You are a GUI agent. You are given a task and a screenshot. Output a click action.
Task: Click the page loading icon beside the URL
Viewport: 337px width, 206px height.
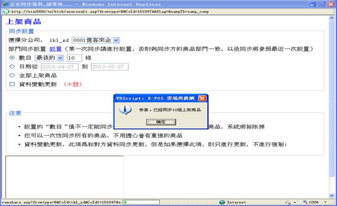6,12
